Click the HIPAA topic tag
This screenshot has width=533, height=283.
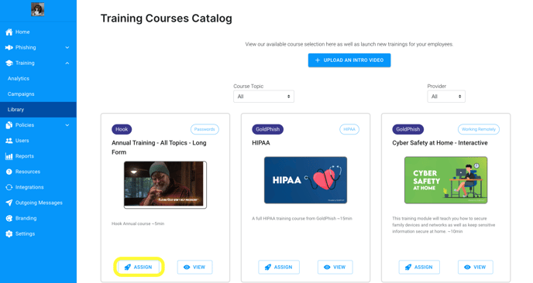click(349, 129)
